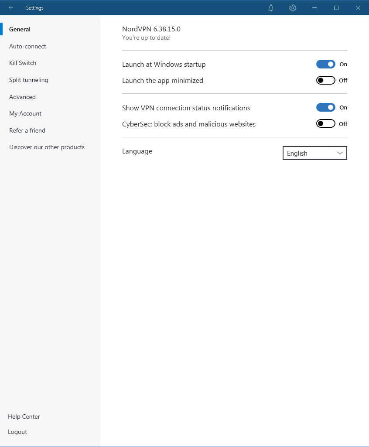Click the Language label text

tap(137, 151)
